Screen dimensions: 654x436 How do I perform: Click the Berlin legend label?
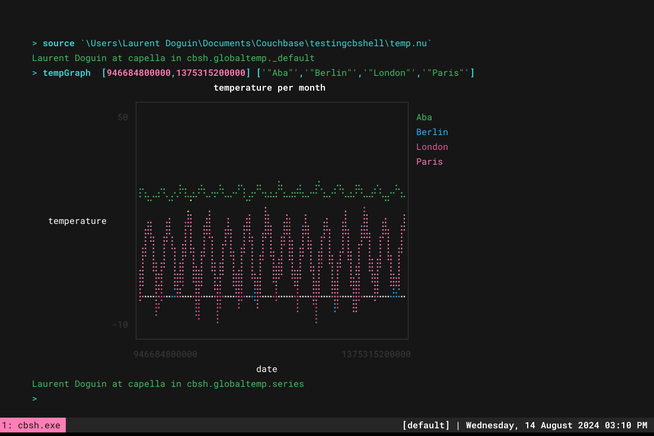tap(432, 132)
